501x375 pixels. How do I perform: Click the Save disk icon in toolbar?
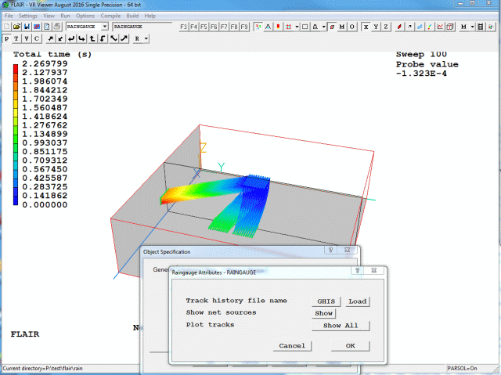click(x=26, y=27)
